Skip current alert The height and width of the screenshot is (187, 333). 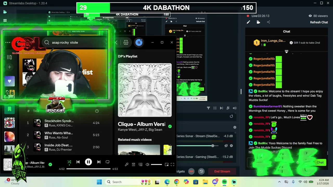221,108
